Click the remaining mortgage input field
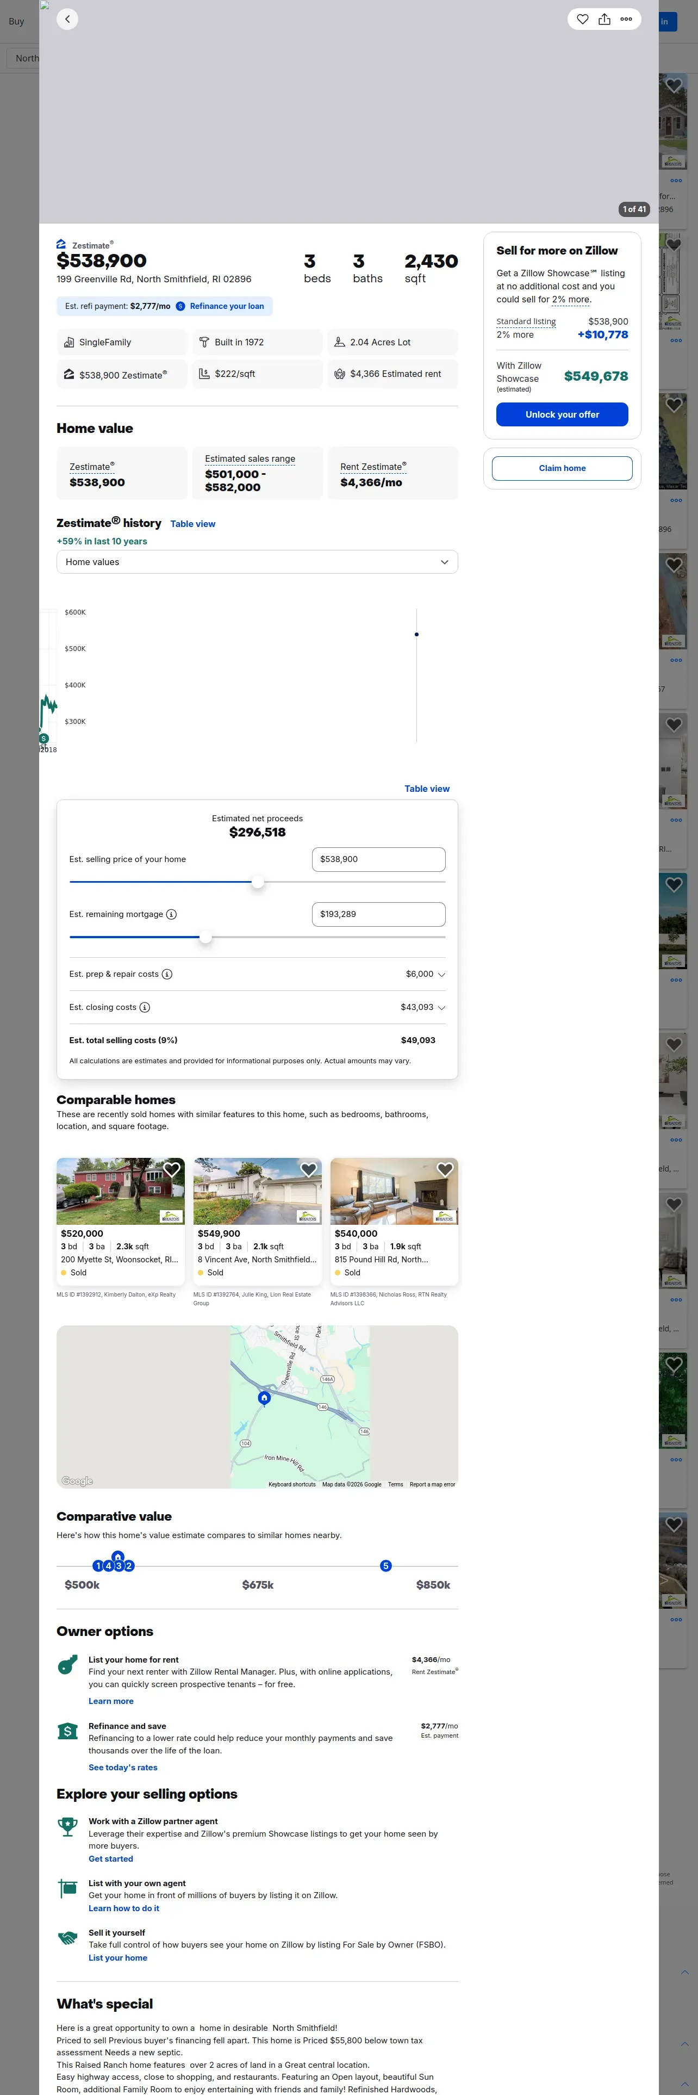 [379, 914]
